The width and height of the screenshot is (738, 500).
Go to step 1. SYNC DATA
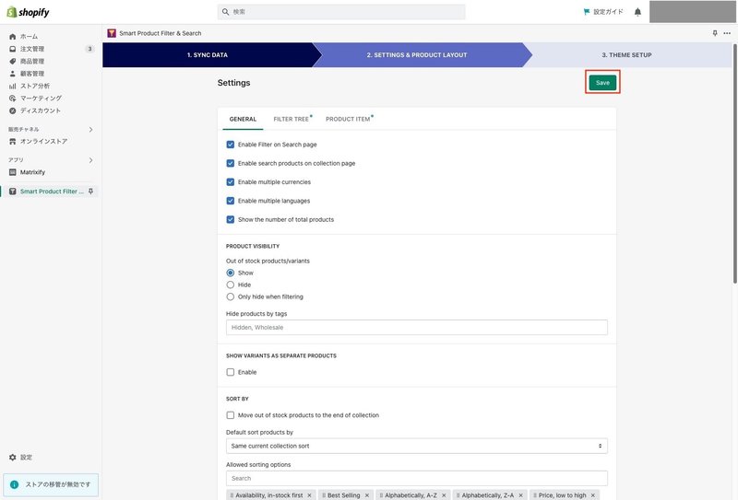click(x=208, y=55)
